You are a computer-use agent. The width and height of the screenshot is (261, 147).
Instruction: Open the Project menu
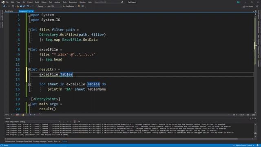click(30, 2)
